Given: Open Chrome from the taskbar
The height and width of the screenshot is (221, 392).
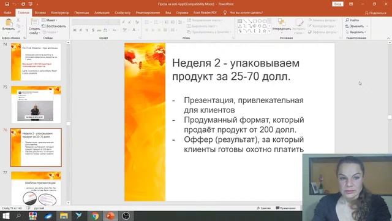Looking at the screenshot, I should (x=95, y=216).
